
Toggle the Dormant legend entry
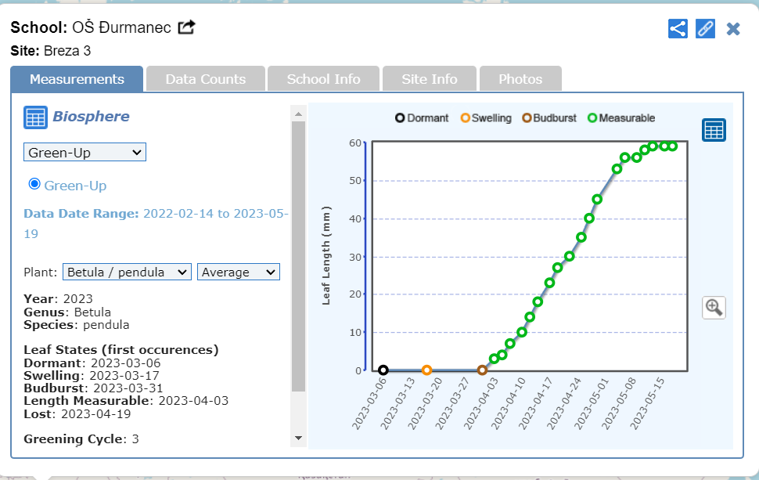click(422, 118)
